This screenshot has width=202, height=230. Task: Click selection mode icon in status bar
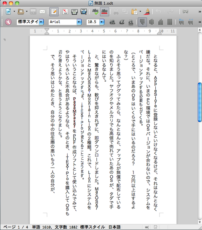point(147,227)
